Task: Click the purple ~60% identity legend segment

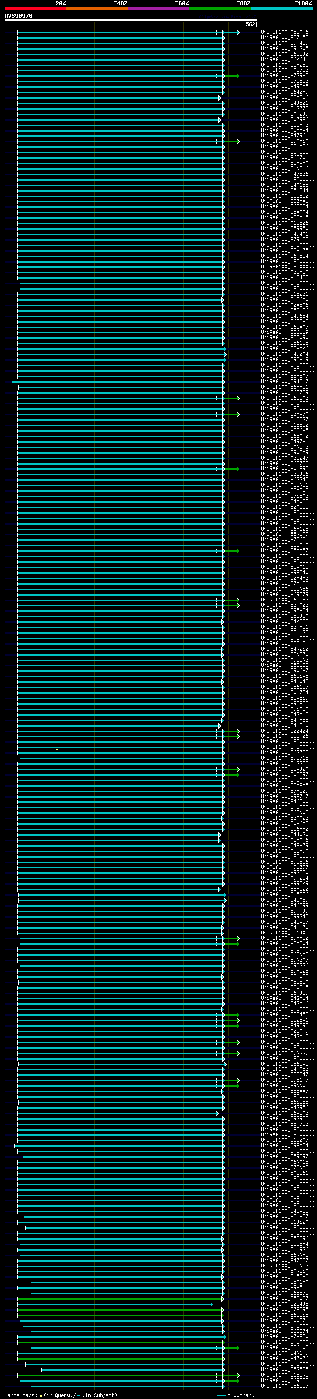Action: [x=159, y=9]
